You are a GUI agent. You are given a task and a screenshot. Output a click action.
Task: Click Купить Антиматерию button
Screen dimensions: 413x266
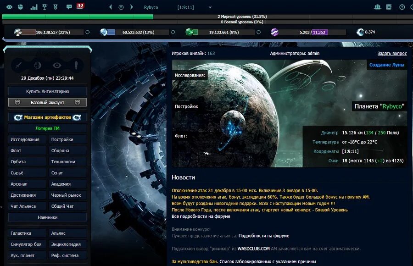[47, 91]
